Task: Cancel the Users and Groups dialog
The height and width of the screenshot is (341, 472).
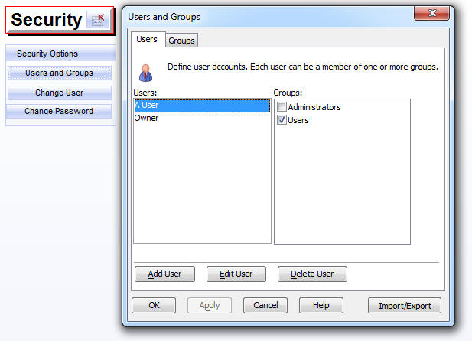Action: click(x=265, y=305)
